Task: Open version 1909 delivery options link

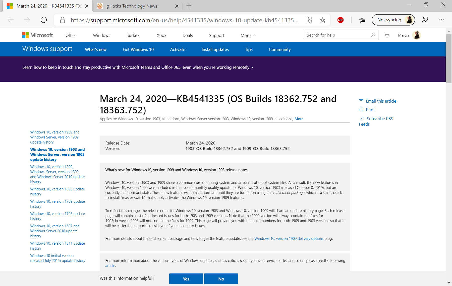Action: coord(289,239)
